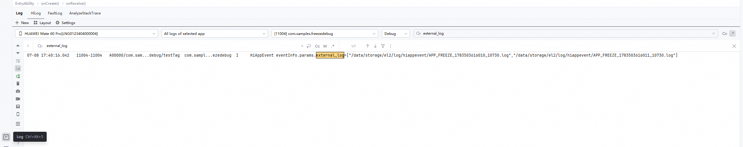The height and width of the screenshot is (147, 743).
Task: Expand the find bar chevron
Action: (x=28, y=46)
